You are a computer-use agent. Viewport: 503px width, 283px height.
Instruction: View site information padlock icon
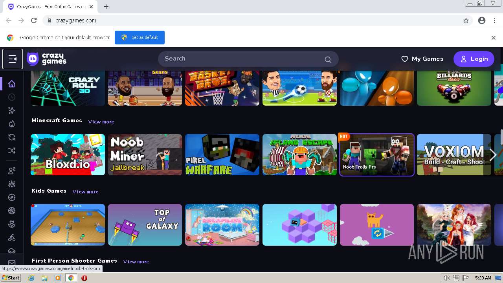[49, 20]
